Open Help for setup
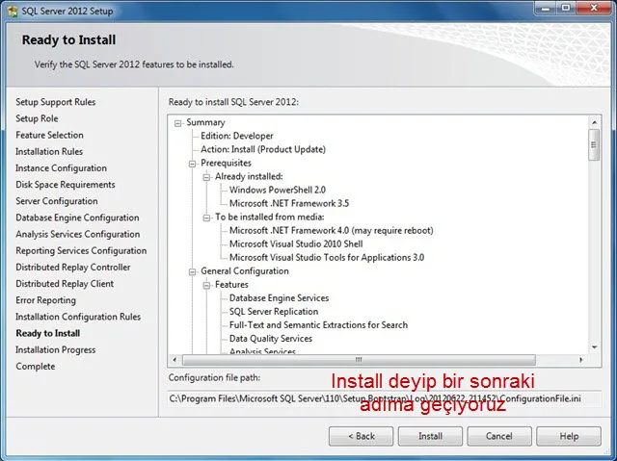617x461 pixels. point(569,436)
